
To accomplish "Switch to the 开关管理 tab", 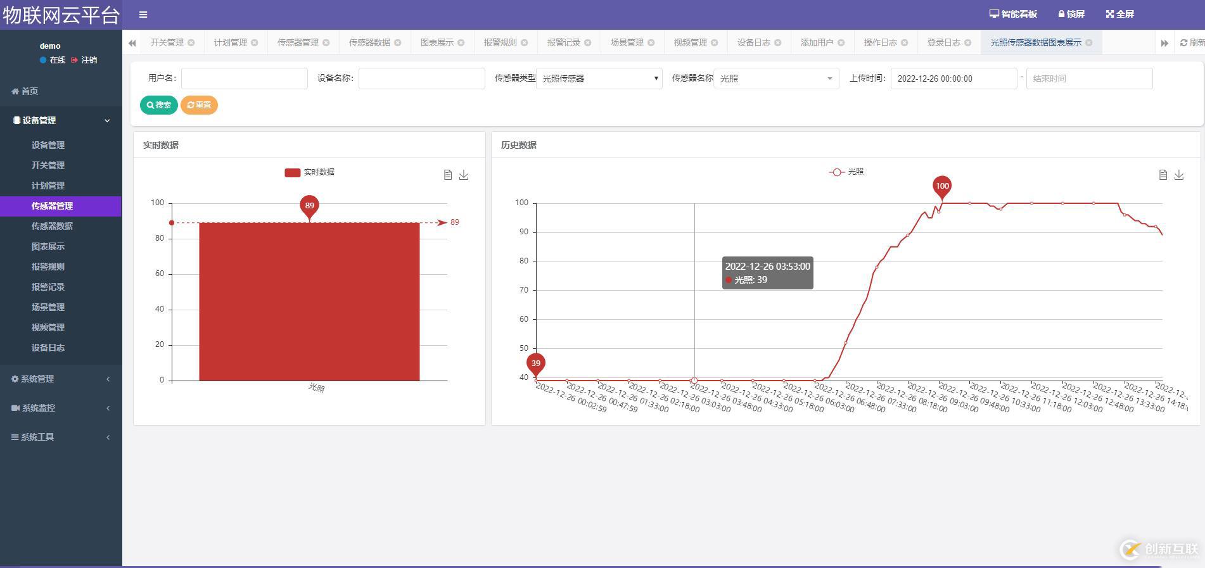I will (x=167, y=42).
